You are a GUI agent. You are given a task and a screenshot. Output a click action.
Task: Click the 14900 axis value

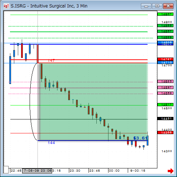(167, 22)
